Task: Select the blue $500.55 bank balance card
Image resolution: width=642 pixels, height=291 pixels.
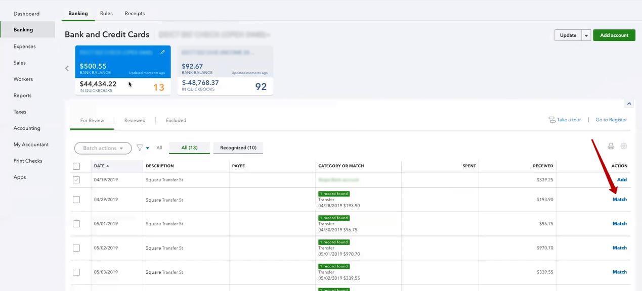Action: click(x=123, y=70)
